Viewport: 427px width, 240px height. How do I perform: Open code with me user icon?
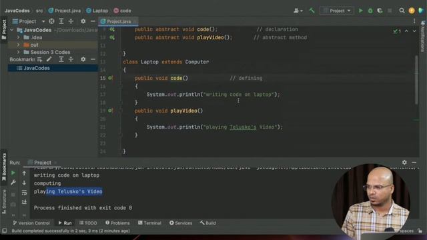[296, 11]
